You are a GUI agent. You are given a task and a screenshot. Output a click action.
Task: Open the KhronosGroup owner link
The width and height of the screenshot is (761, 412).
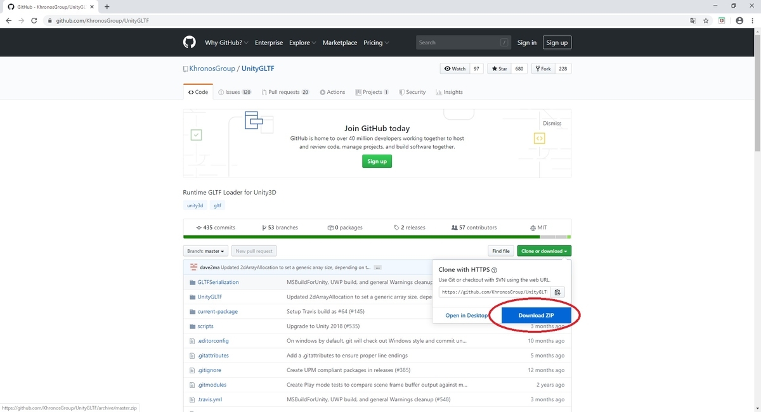[212, 68]
